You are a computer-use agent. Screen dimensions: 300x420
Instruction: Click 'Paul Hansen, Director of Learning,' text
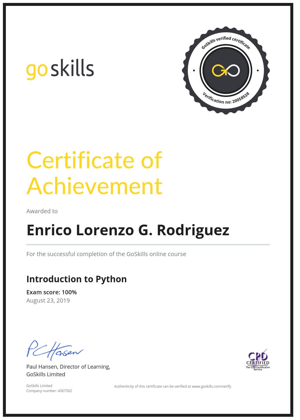[68, 367]
